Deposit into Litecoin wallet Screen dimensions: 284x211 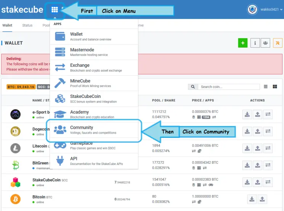click(x=247, y=149)
